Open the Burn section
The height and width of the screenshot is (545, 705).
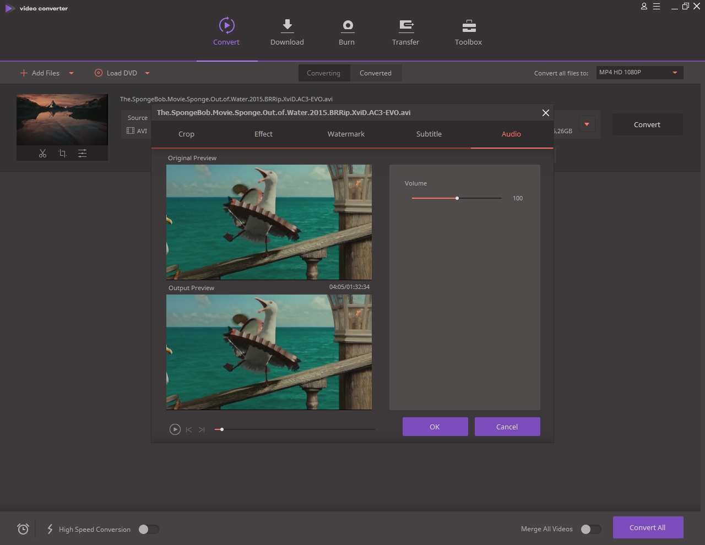click(x=347, y=31)
